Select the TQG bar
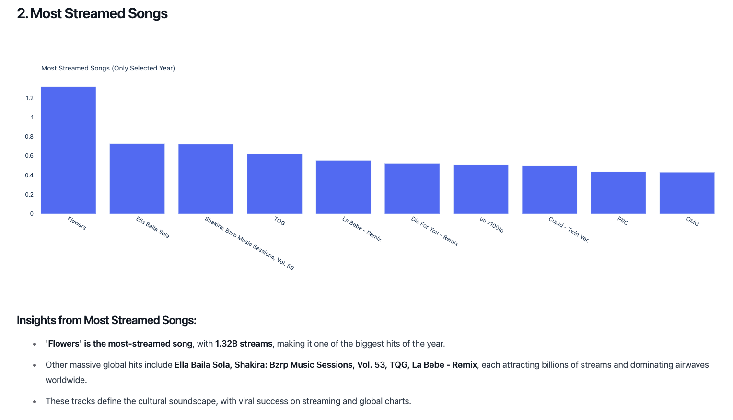Screen dimensions: 733x420 (275, 184)
